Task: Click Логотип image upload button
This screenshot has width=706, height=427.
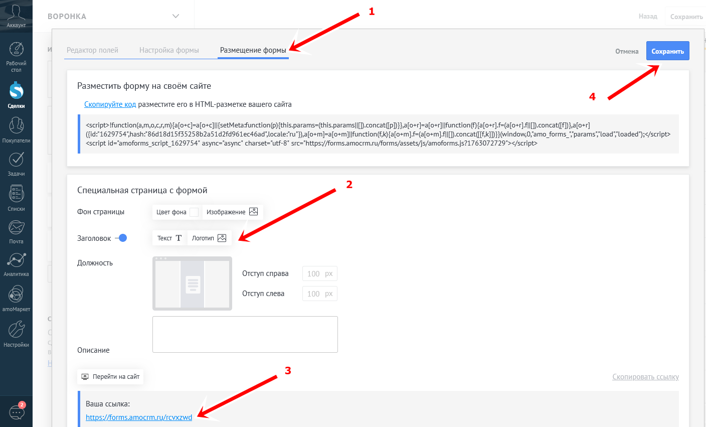Action: [209, 238]
